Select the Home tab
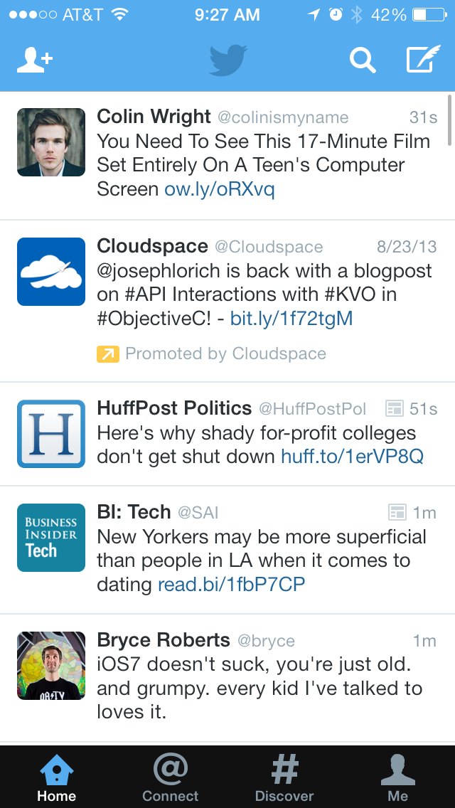 (x=57, y=777)
